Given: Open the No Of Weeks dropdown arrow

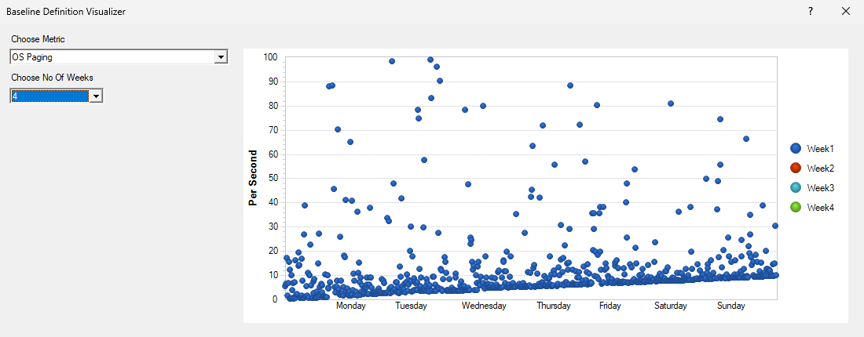Looking at the screenshot, I should coord(96,96).
